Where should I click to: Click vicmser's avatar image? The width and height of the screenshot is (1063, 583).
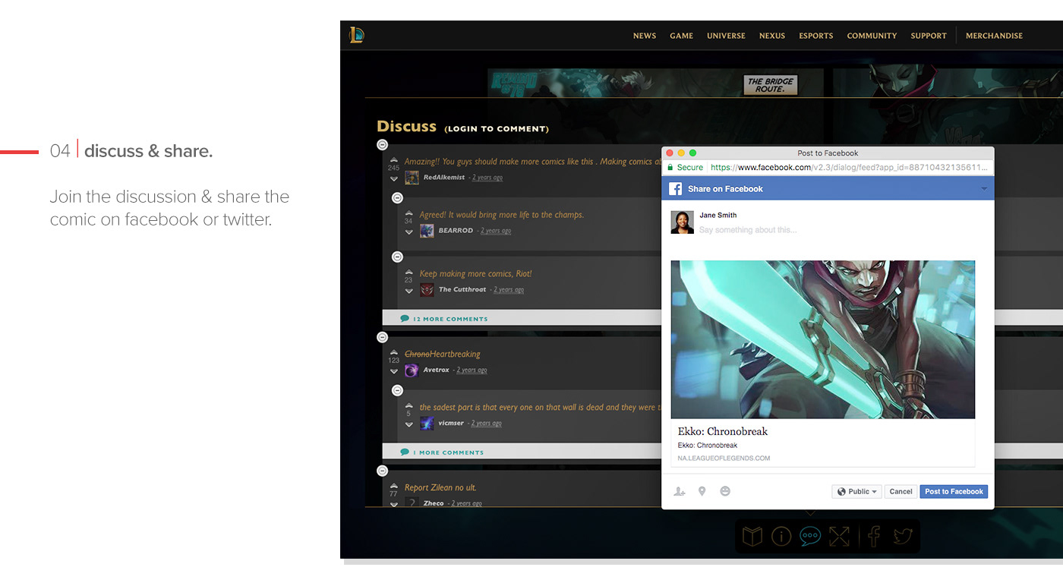[427, 424]
